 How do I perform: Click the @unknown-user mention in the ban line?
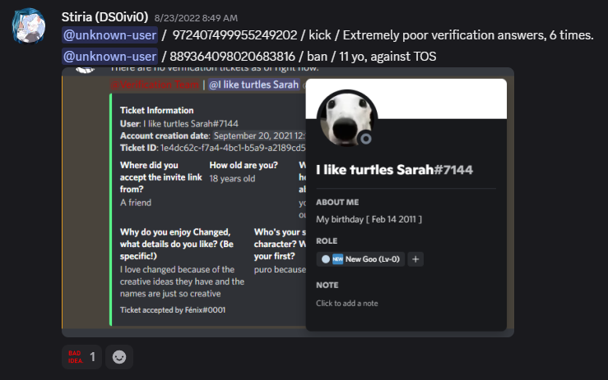(109, 57)
